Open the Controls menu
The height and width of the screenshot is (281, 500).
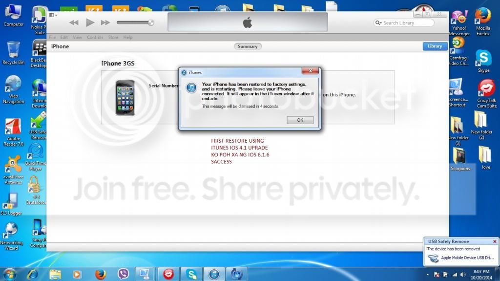pyautogui.click(x=95, y=38)
